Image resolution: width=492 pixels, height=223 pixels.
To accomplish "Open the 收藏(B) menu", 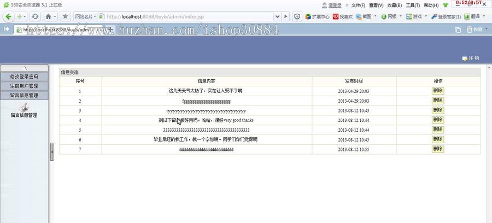I will tap(394, 5).
